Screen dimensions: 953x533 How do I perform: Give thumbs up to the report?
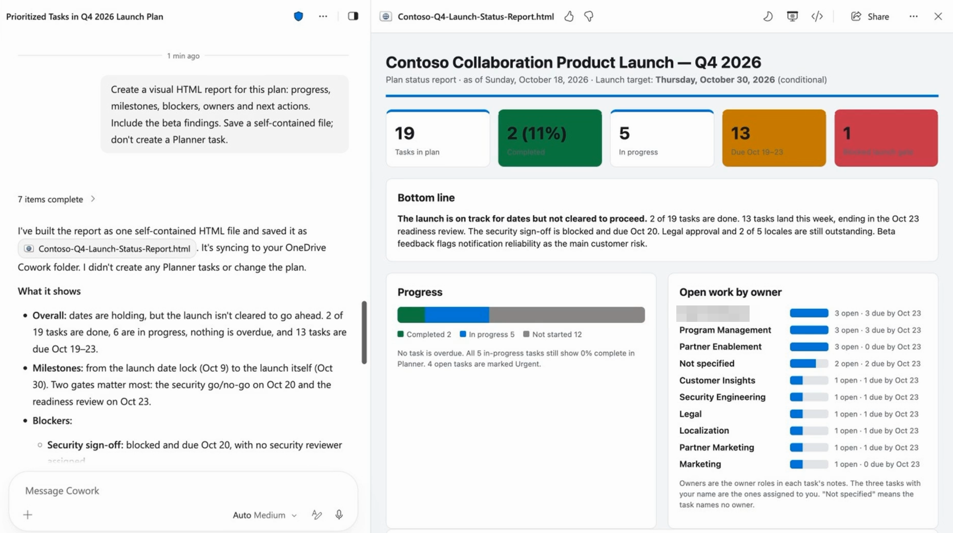coord(569,16)
